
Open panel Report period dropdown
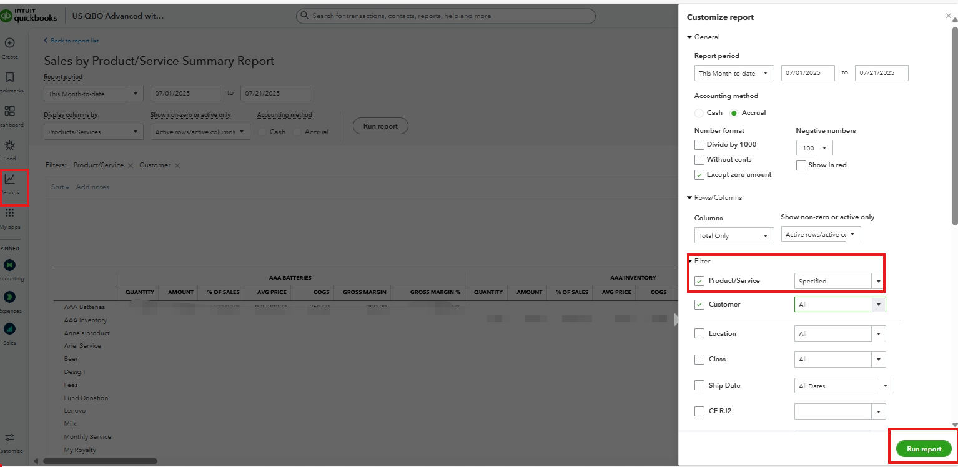[x=734, y=73]
